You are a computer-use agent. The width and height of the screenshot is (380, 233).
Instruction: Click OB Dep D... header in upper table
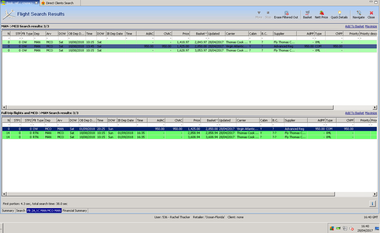coord(77,33)
